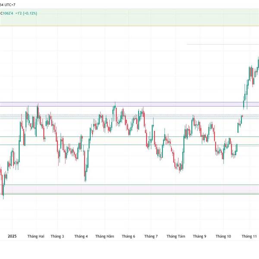Select the short gray horizontal line above candles
The height and width of the screenshot is (259, 259).
(223, 44)
